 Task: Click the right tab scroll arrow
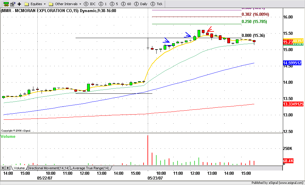click(8, 168)
